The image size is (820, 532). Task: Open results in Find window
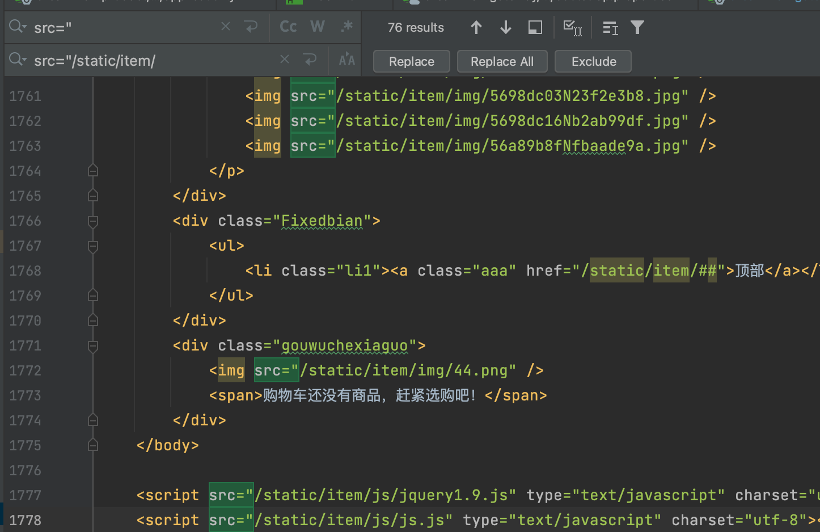point(535,27)
